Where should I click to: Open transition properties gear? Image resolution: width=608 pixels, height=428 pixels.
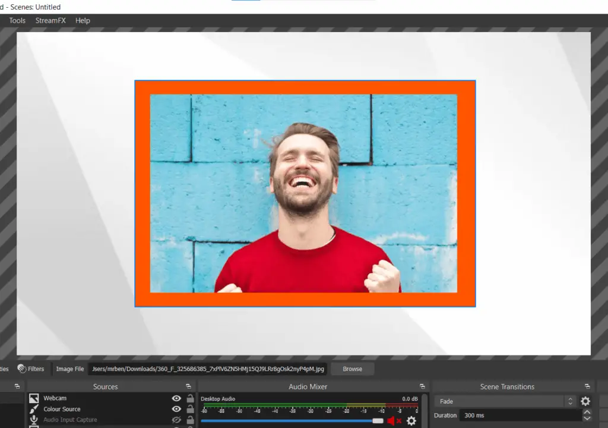click(x=585, y=401)
